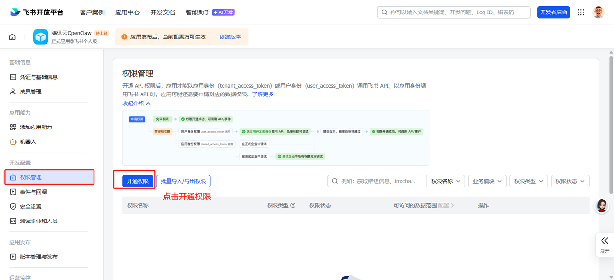Click the 权限状态 column header
The image size is (614, 280).
(320, 205)
